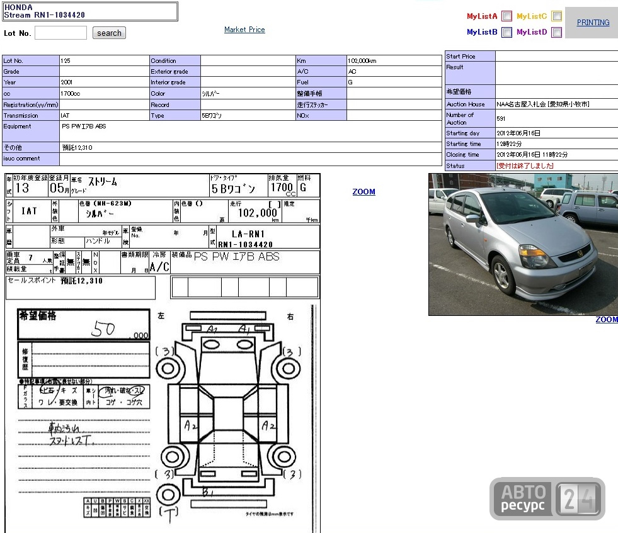Screen dimensions: 618x533
Task: Select HONDA Stream RN1-1034420 title
Action: tap(44, 11)
